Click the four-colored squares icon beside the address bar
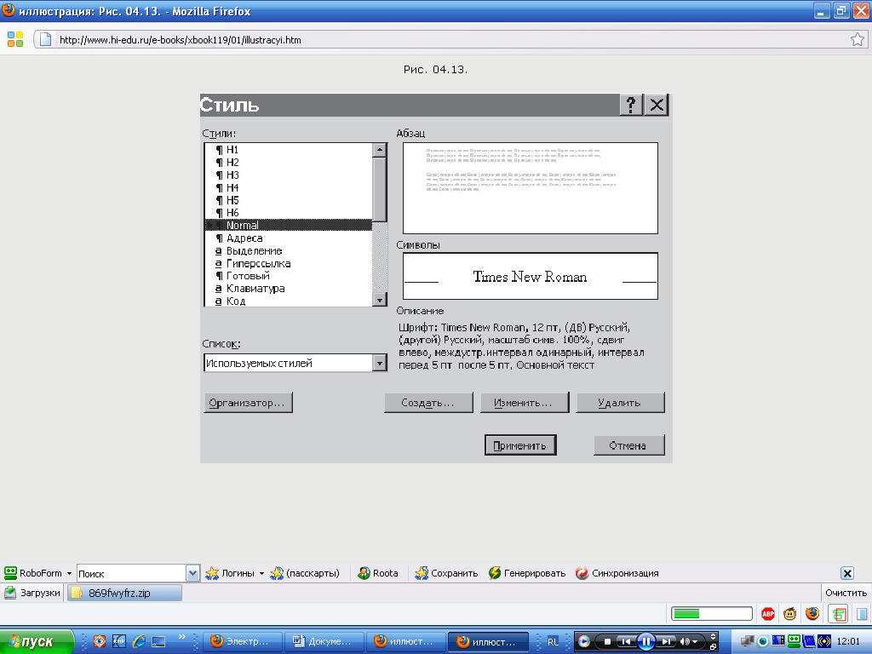The height and width of the screenshot is (654, 872). click(15, 39)
